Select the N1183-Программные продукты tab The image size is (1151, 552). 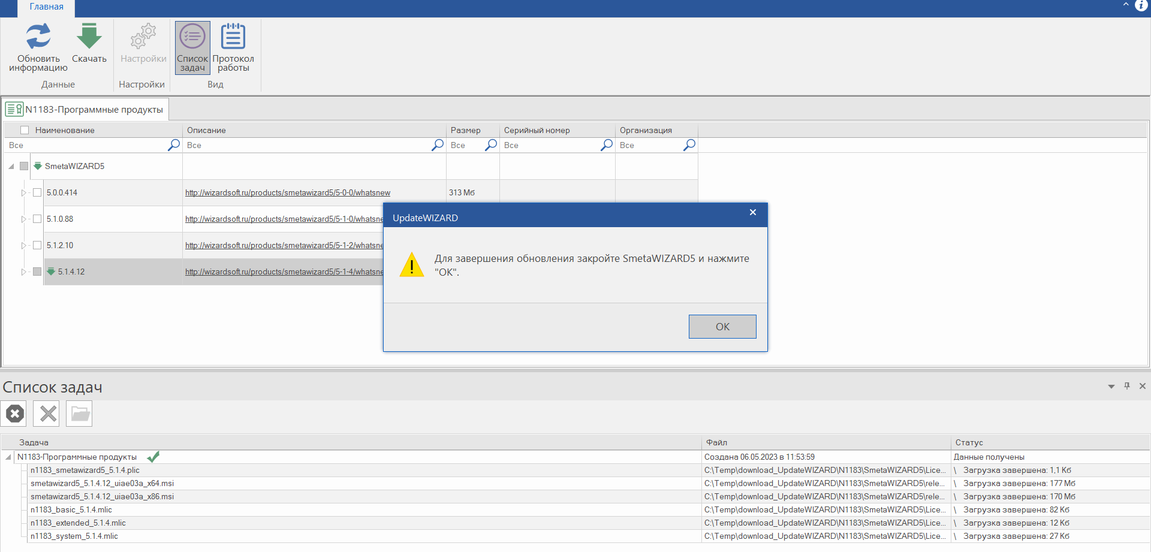point(86,109)
